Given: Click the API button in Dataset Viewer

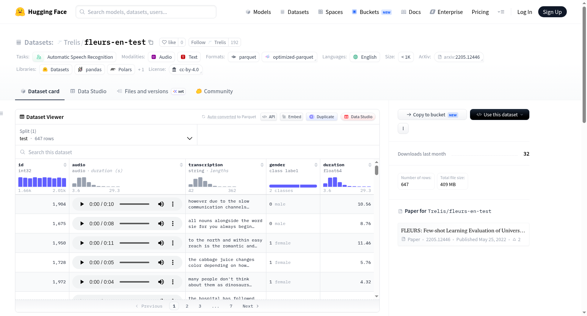Looking at the screenshot, I should [x=269, y=117].
